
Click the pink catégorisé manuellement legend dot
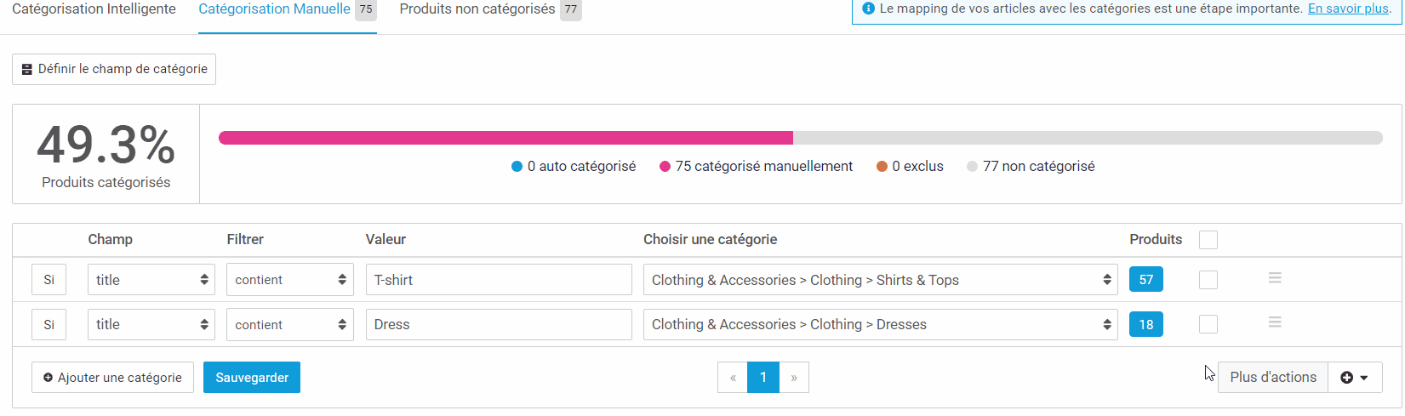click(x=665, y=167)
